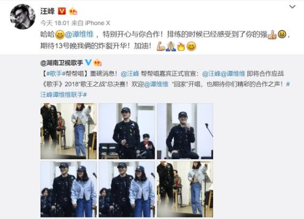This screenshot has height=219, width=304.
Task: Click the thumbs-up emoji in the post
Action: (272, 35)
